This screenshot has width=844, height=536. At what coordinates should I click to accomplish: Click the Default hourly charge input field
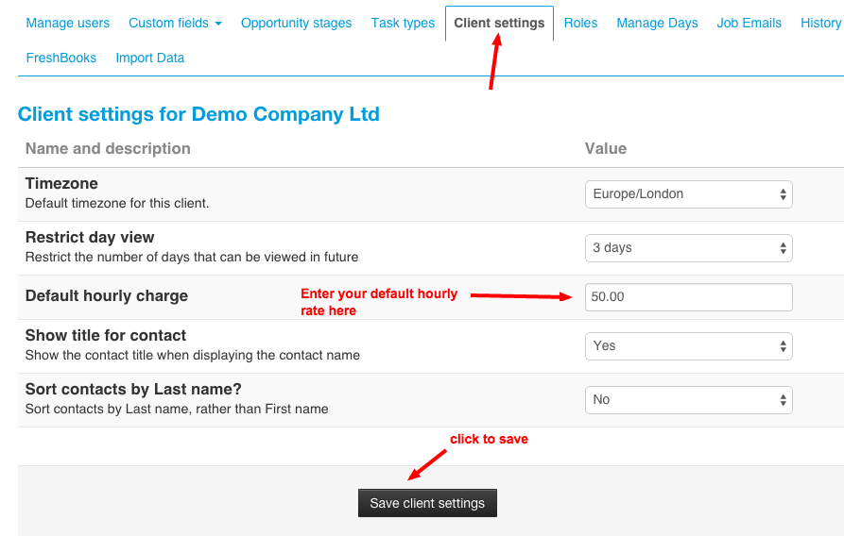pos(688,296)
